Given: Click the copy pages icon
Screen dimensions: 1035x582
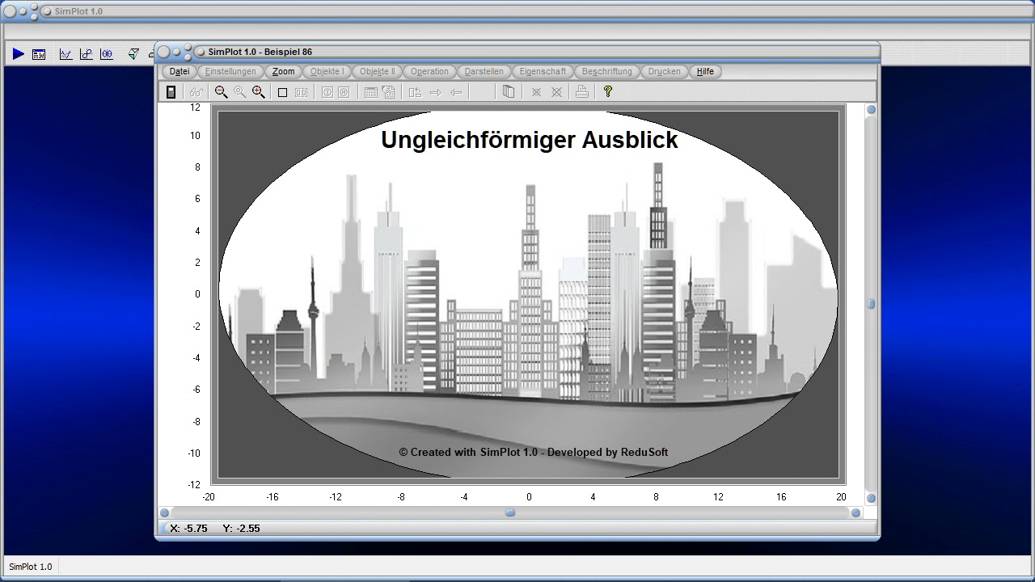Looking at the screenshot, I should click(x=508, y=92).
